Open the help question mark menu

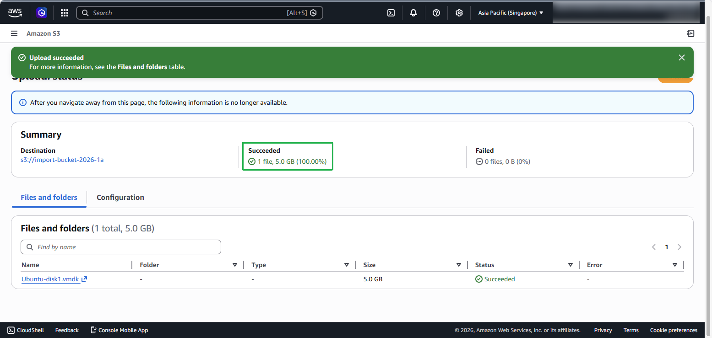tap(436, 13)
